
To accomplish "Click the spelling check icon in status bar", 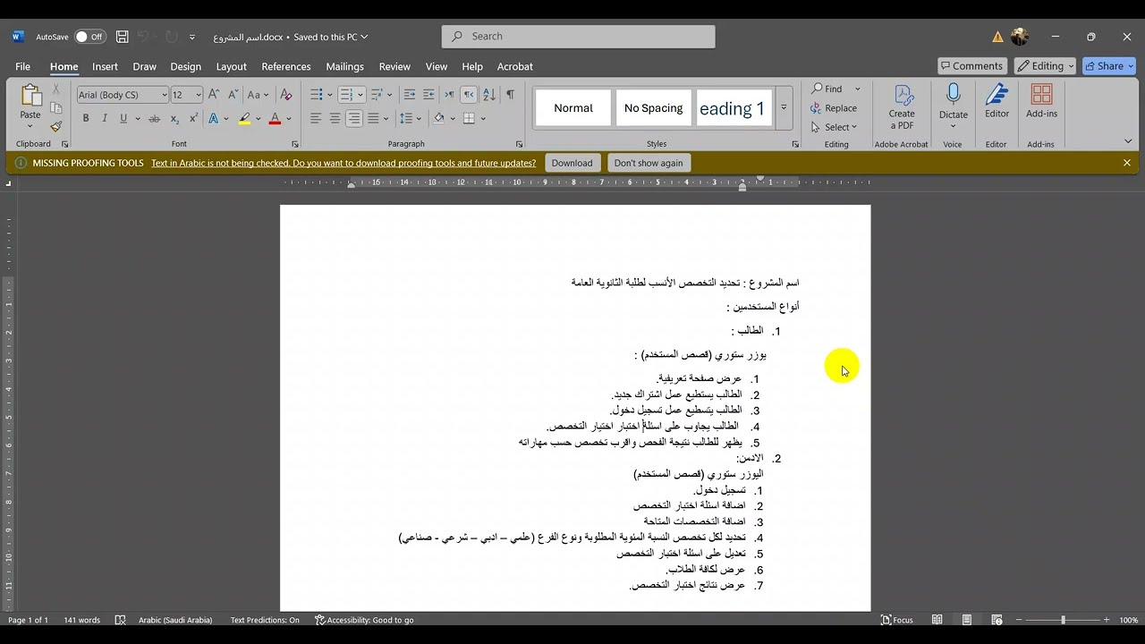I will click(x=121, y=620).
